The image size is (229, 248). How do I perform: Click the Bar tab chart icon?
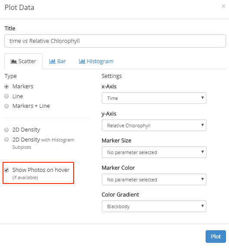pos(52,61)
